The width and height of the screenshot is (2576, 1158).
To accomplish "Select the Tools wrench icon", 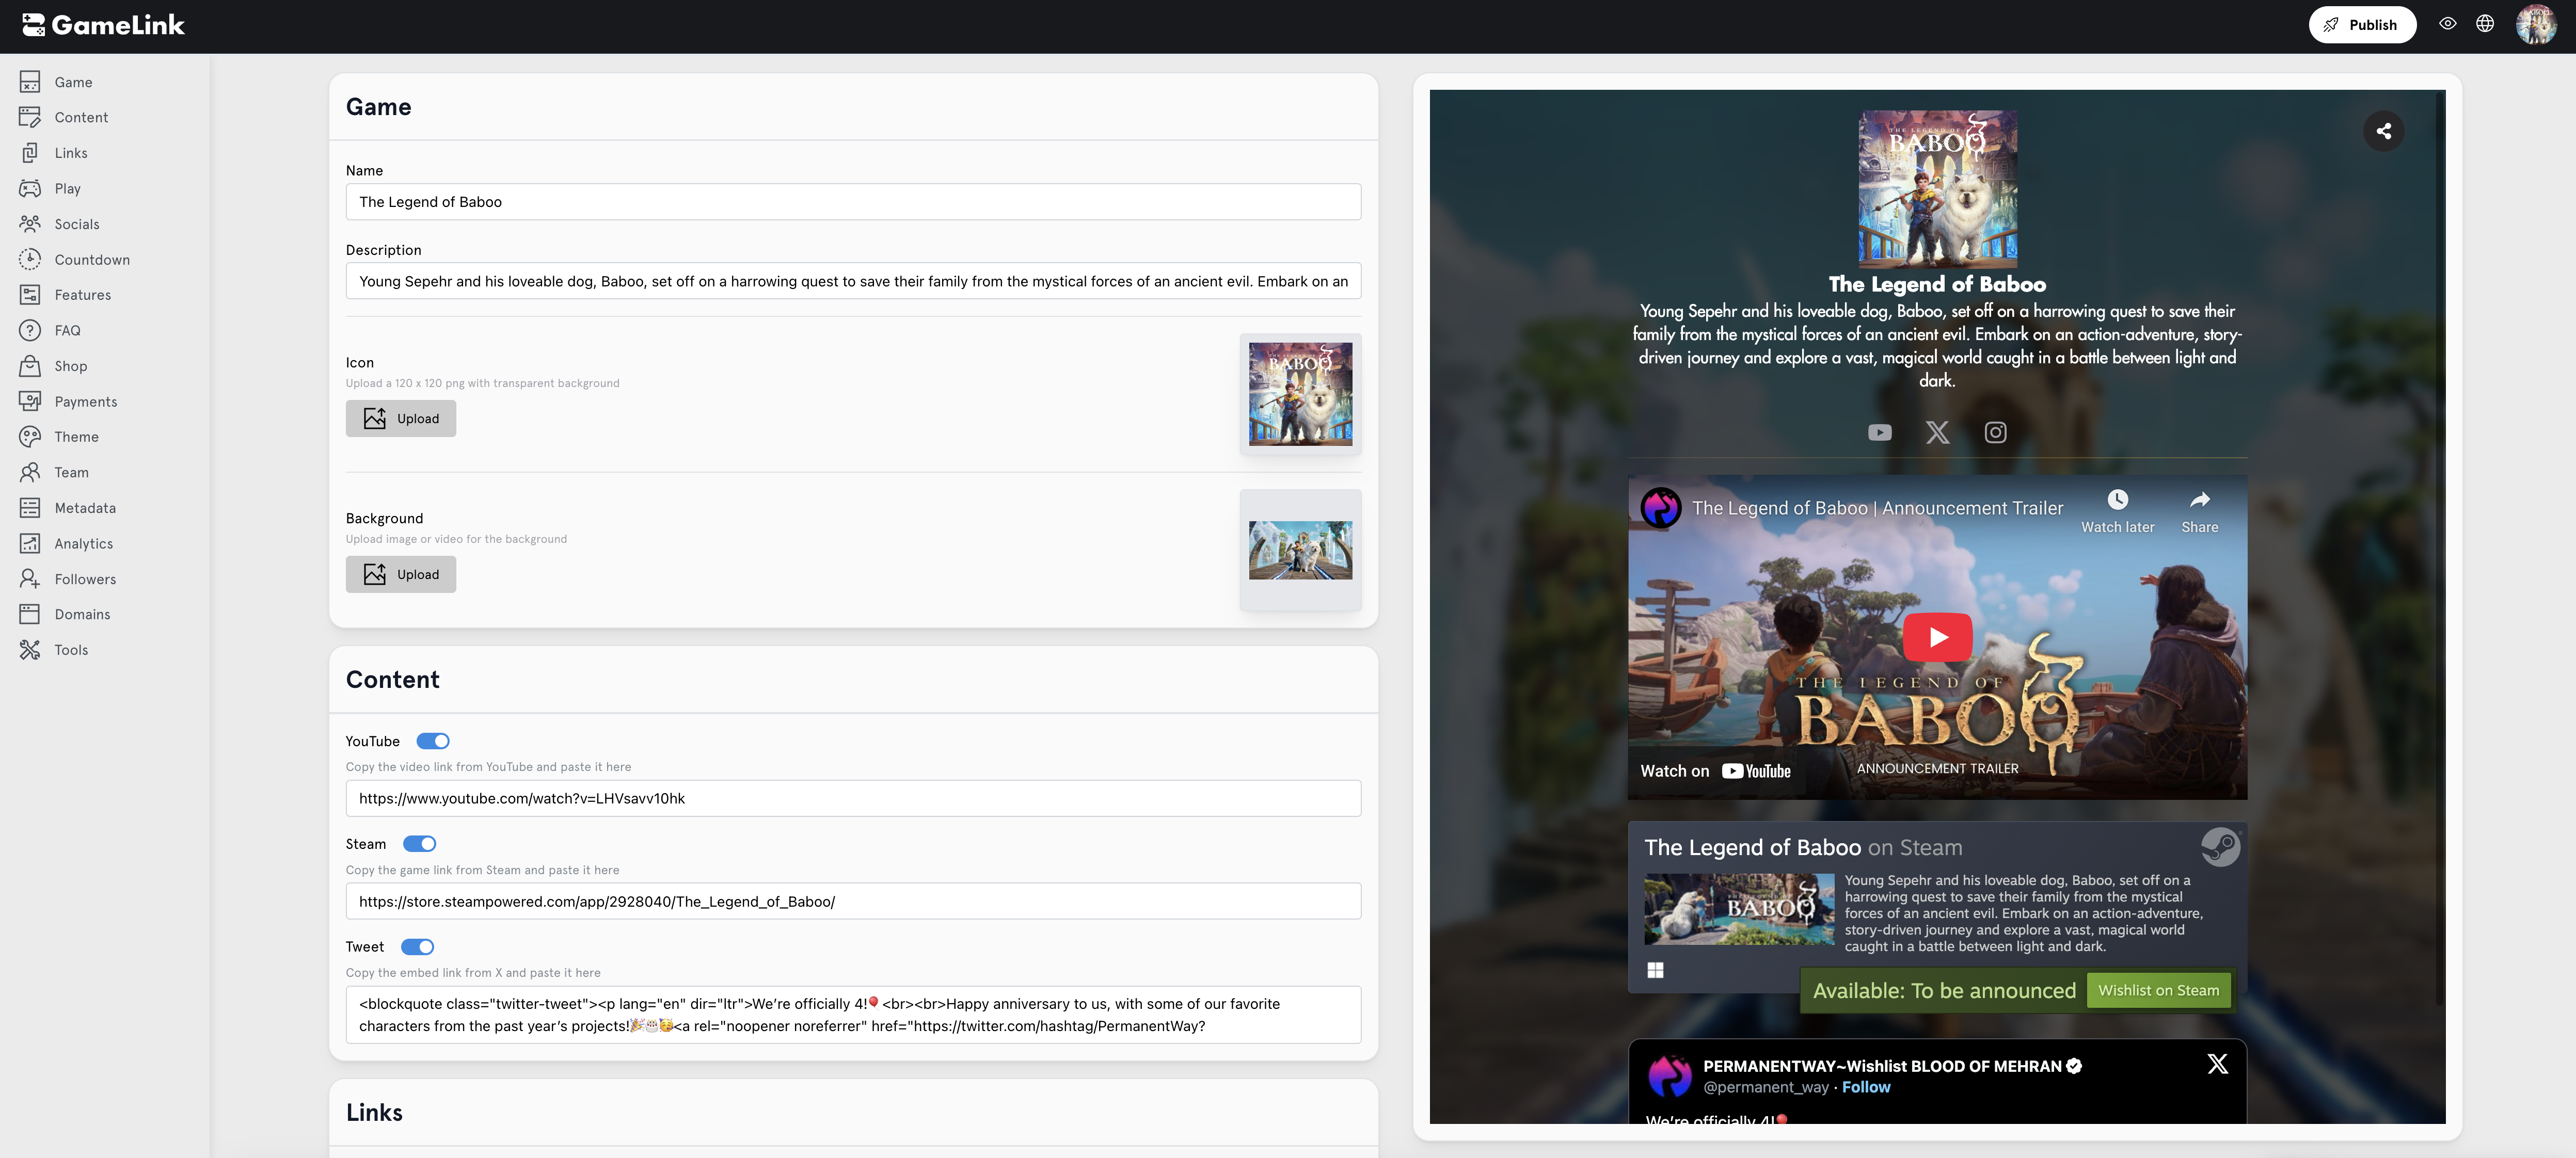I will click(30, 650).
